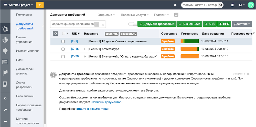Open notifications bell in top bar
256x127 pixels.
[175, 5]
